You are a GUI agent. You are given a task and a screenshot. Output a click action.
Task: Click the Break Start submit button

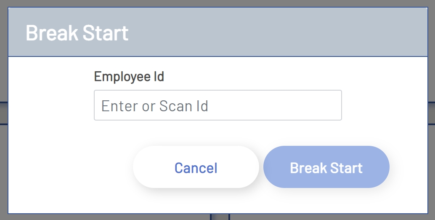click(326, 167)
